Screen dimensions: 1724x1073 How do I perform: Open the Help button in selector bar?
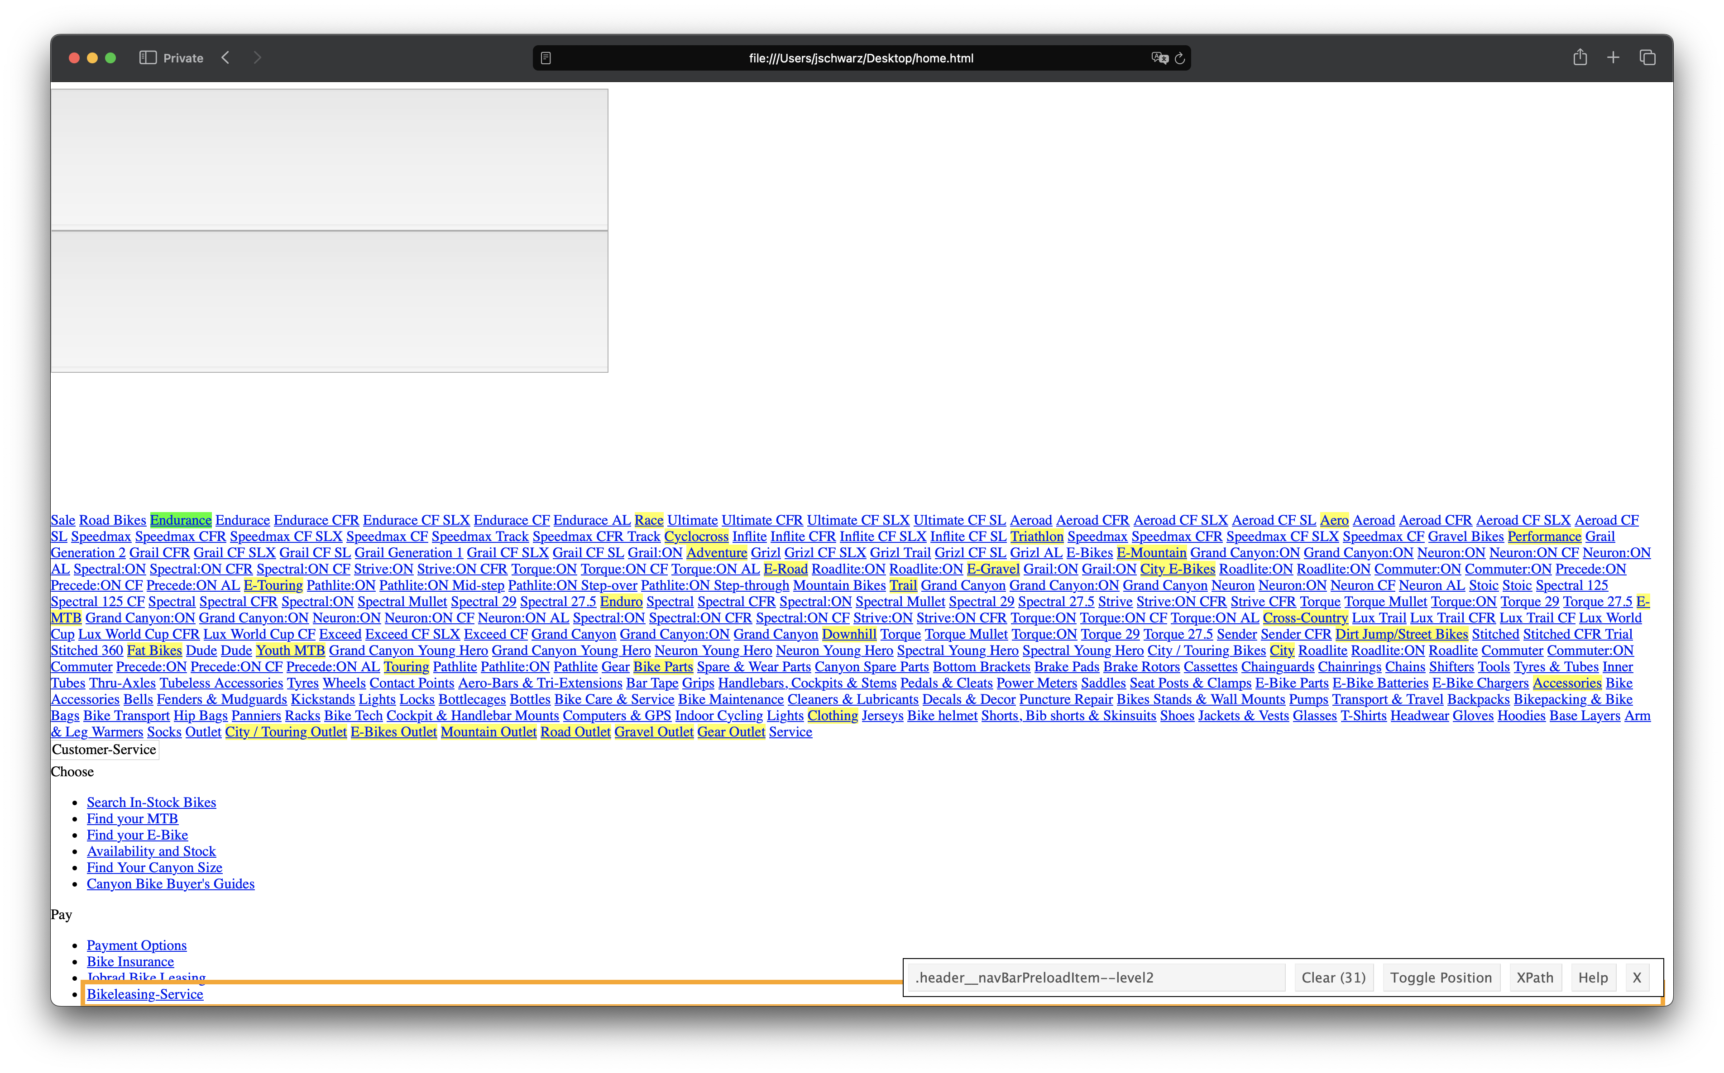(1593, 977)
